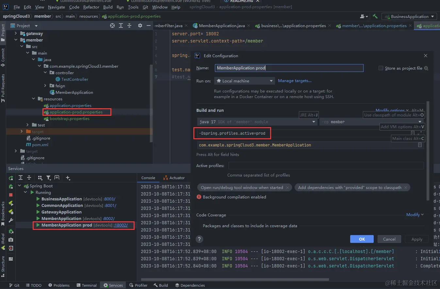Viewport: 440px width, 289px height.
Task: Enable the Store as project file checkbox
Action: [381, 68]
